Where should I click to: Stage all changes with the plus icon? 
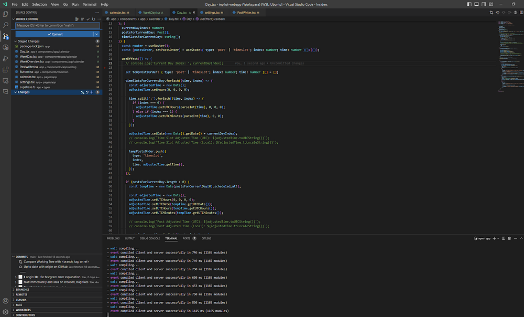point(92,92)
